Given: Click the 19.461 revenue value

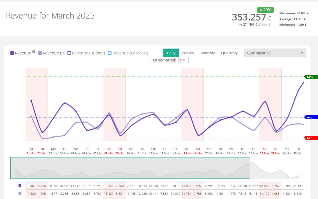Looking at the screenshot, I should [31, 186].
